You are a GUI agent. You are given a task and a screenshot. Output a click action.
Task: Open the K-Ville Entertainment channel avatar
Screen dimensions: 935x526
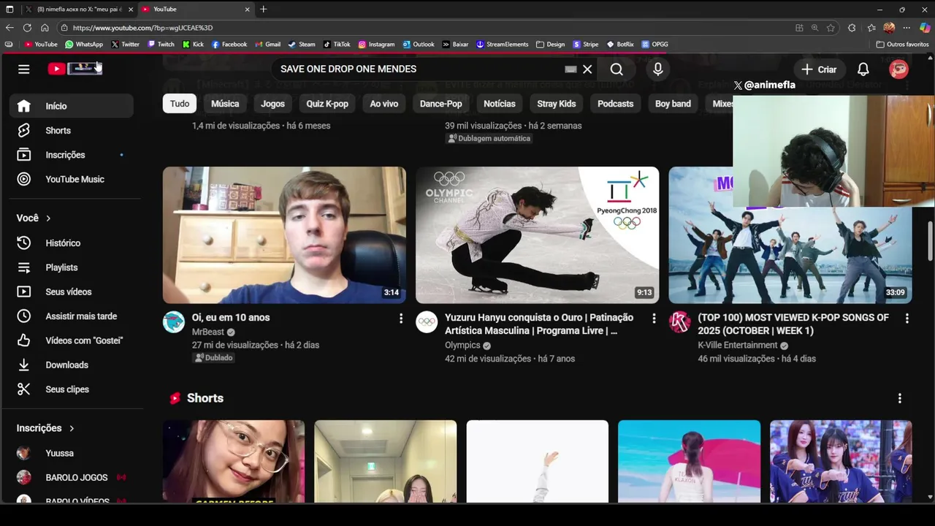(x=680, y=322)
